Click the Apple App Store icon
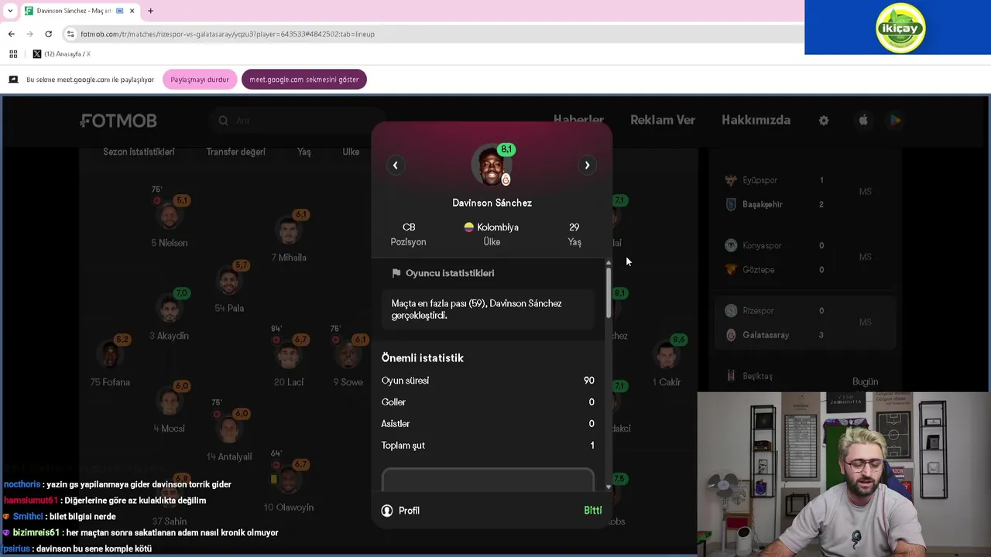 tap(863, 120)
